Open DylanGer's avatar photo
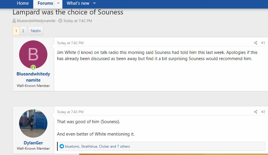Viewport: 268px width, 155px height. 33,123
